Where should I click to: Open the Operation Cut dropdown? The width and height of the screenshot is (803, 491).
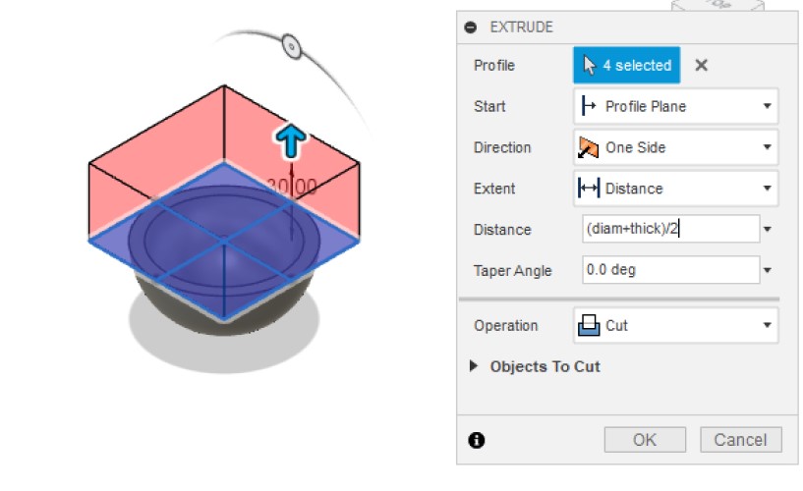pos(675,325)
